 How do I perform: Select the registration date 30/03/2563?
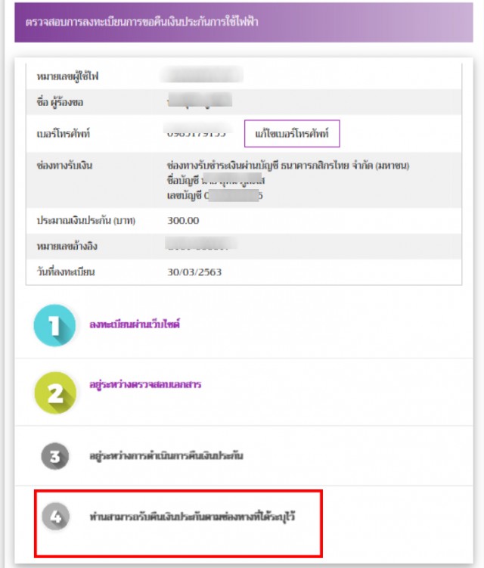click(194, 272)
